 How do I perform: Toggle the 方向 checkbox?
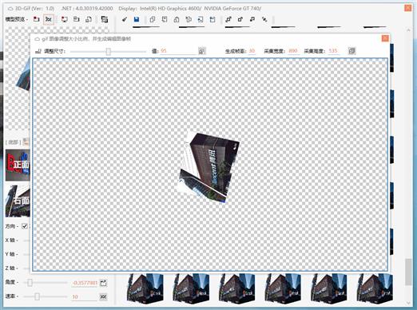click(25, 226)
